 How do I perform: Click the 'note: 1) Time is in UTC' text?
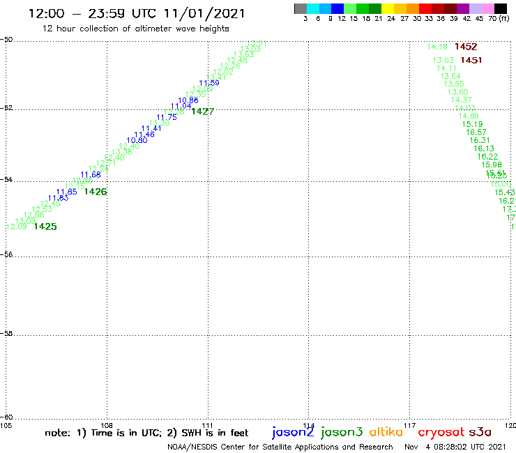pos(103,433)
